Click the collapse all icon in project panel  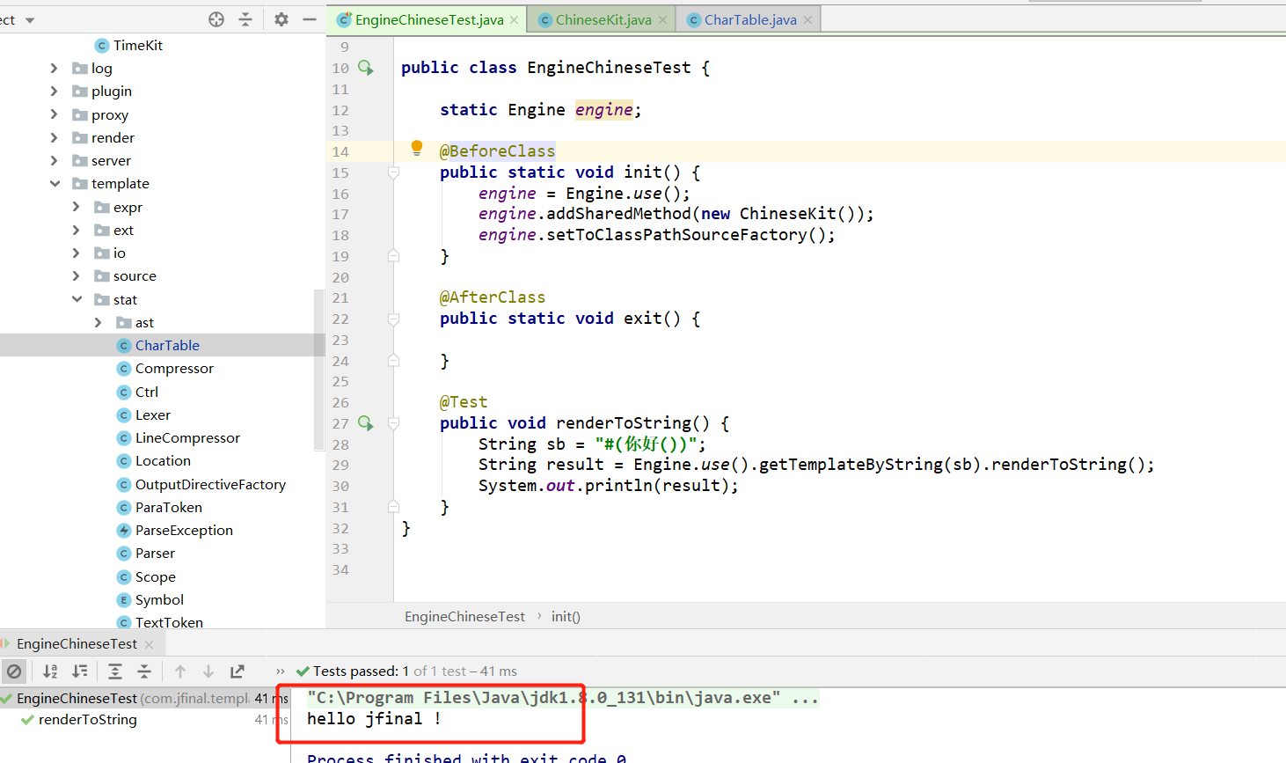click(245, 19)
